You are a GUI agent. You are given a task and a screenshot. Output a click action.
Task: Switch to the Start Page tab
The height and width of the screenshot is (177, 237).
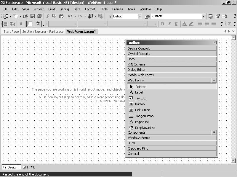coord(11,32)
